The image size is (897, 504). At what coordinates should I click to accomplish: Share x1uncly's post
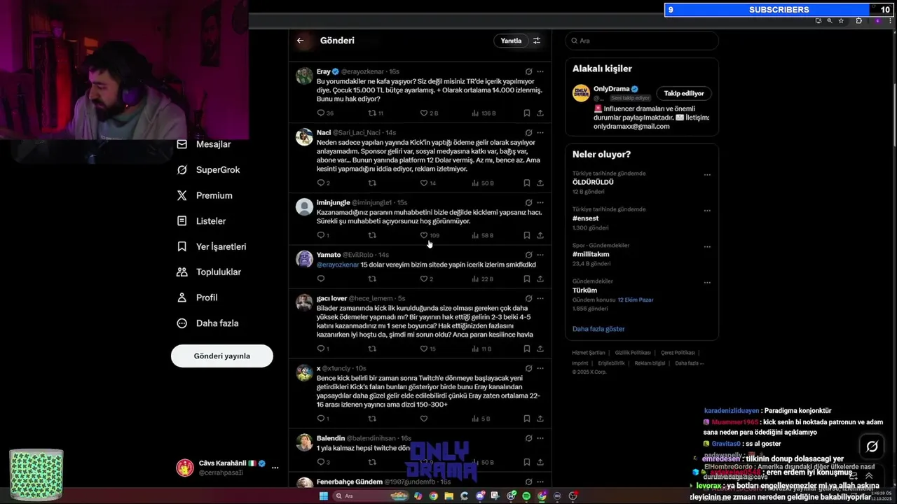(540, 419)
